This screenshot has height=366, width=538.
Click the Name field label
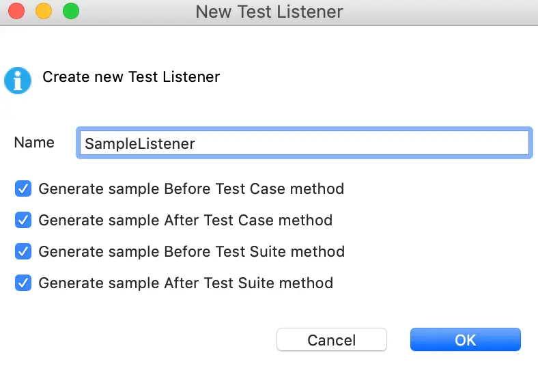(34, 143)
